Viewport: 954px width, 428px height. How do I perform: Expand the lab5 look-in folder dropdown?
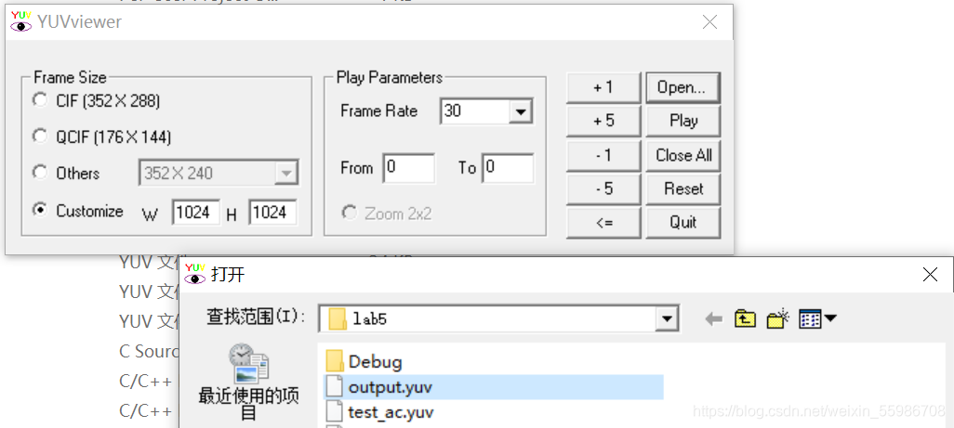(x=668, y=318)
